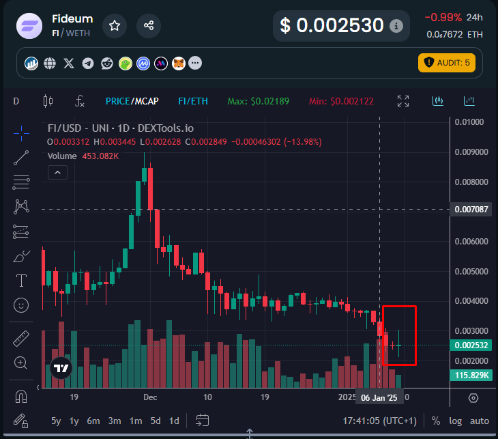Switch chart to PRICE mode
The image size is (498, 439).
pyautogui.click(x=118, y=101)
